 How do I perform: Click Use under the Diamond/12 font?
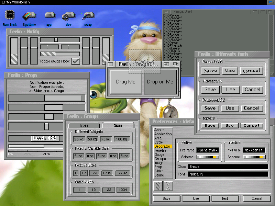point(230,108)
